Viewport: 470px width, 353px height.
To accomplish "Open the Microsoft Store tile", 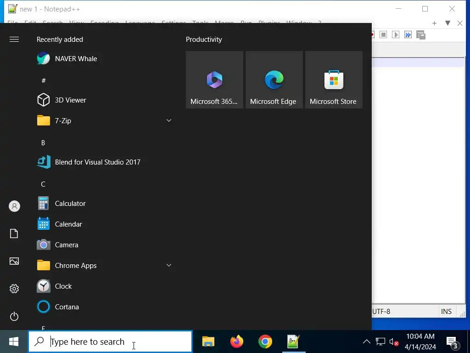I will point(334,80).
